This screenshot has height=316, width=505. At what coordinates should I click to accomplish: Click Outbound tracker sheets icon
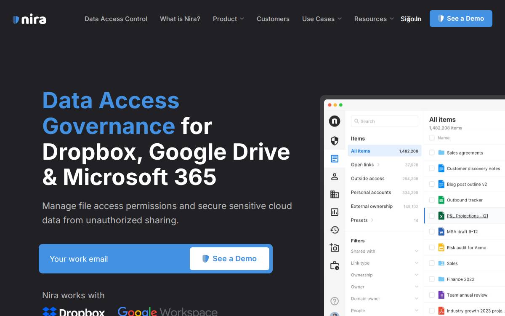[x=441, y=200]
